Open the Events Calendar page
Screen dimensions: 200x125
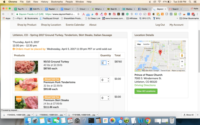75,25
